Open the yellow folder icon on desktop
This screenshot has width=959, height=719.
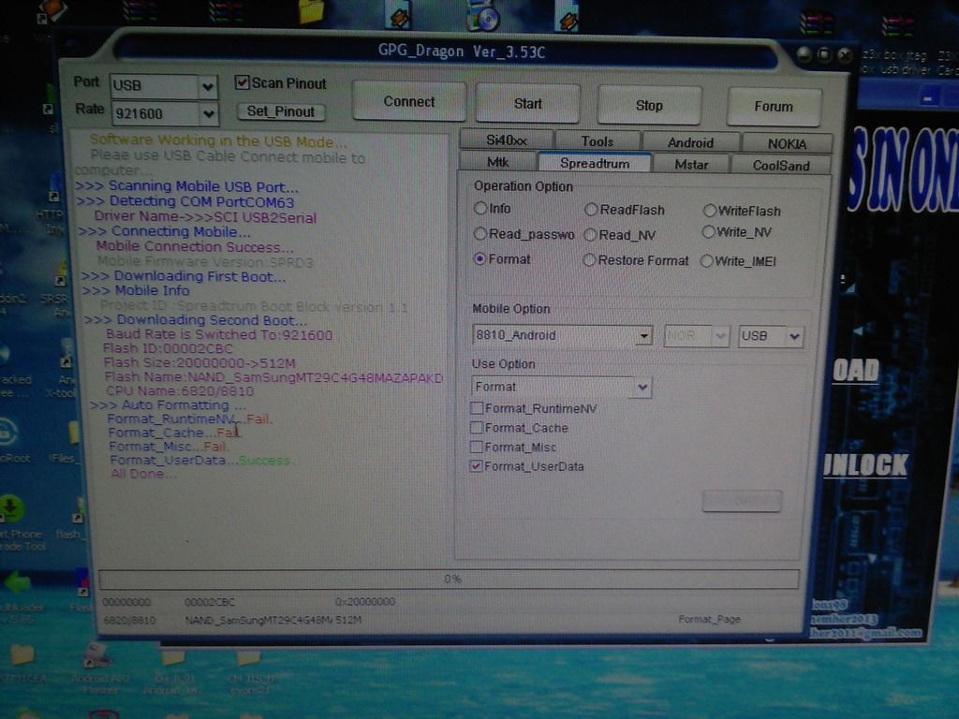point(311,11)
